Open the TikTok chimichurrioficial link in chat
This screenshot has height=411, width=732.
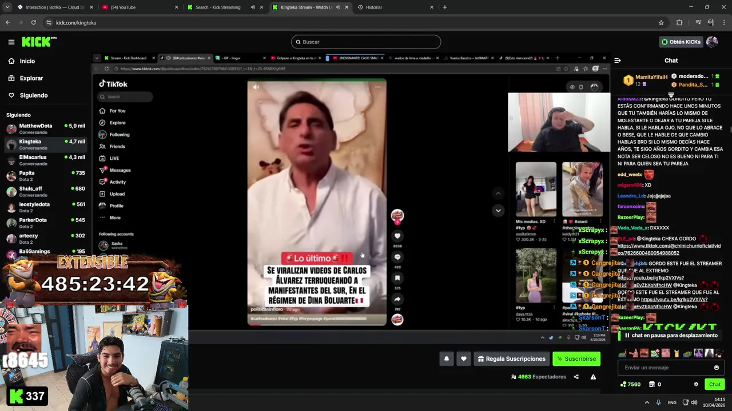point(669,249)
